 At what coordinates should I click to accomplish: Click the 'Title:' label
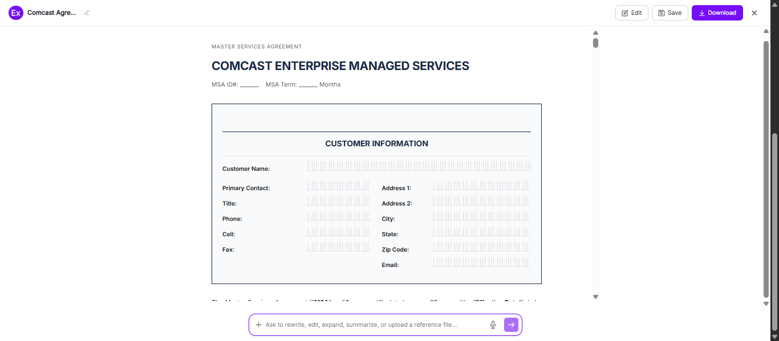click(x=229, y=203)
